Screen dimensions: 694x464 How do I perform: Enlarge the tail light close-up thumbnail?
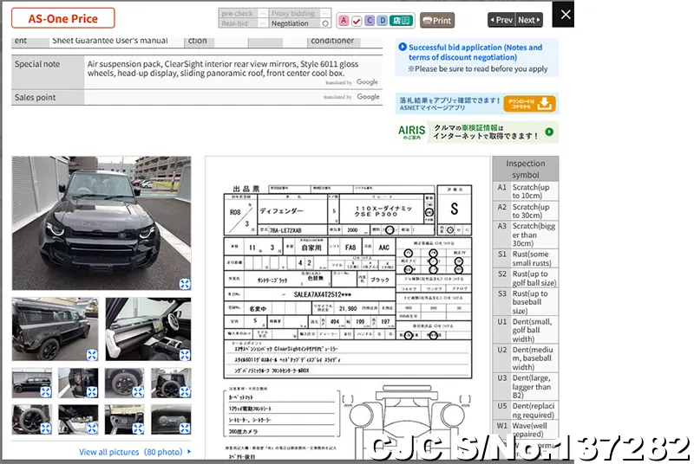tap(92, 391)
